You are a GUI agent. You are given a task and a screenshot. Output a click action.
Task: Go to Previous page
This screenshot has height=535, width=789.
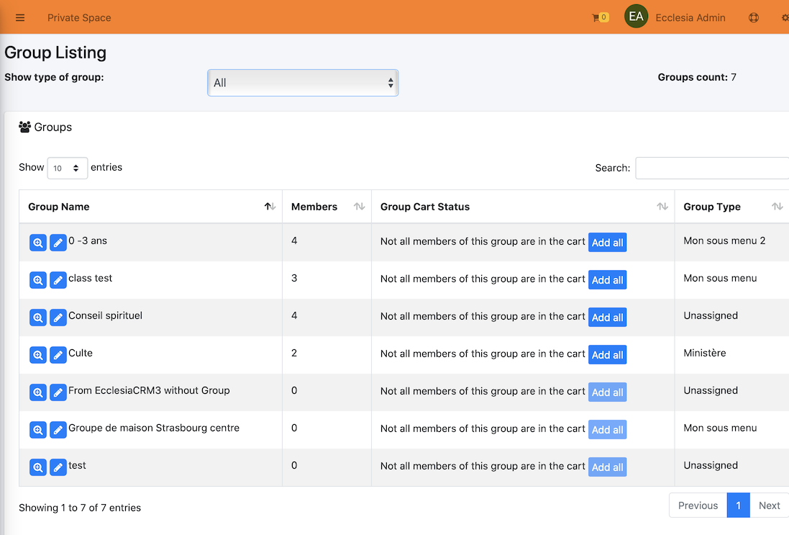[698, 505]
